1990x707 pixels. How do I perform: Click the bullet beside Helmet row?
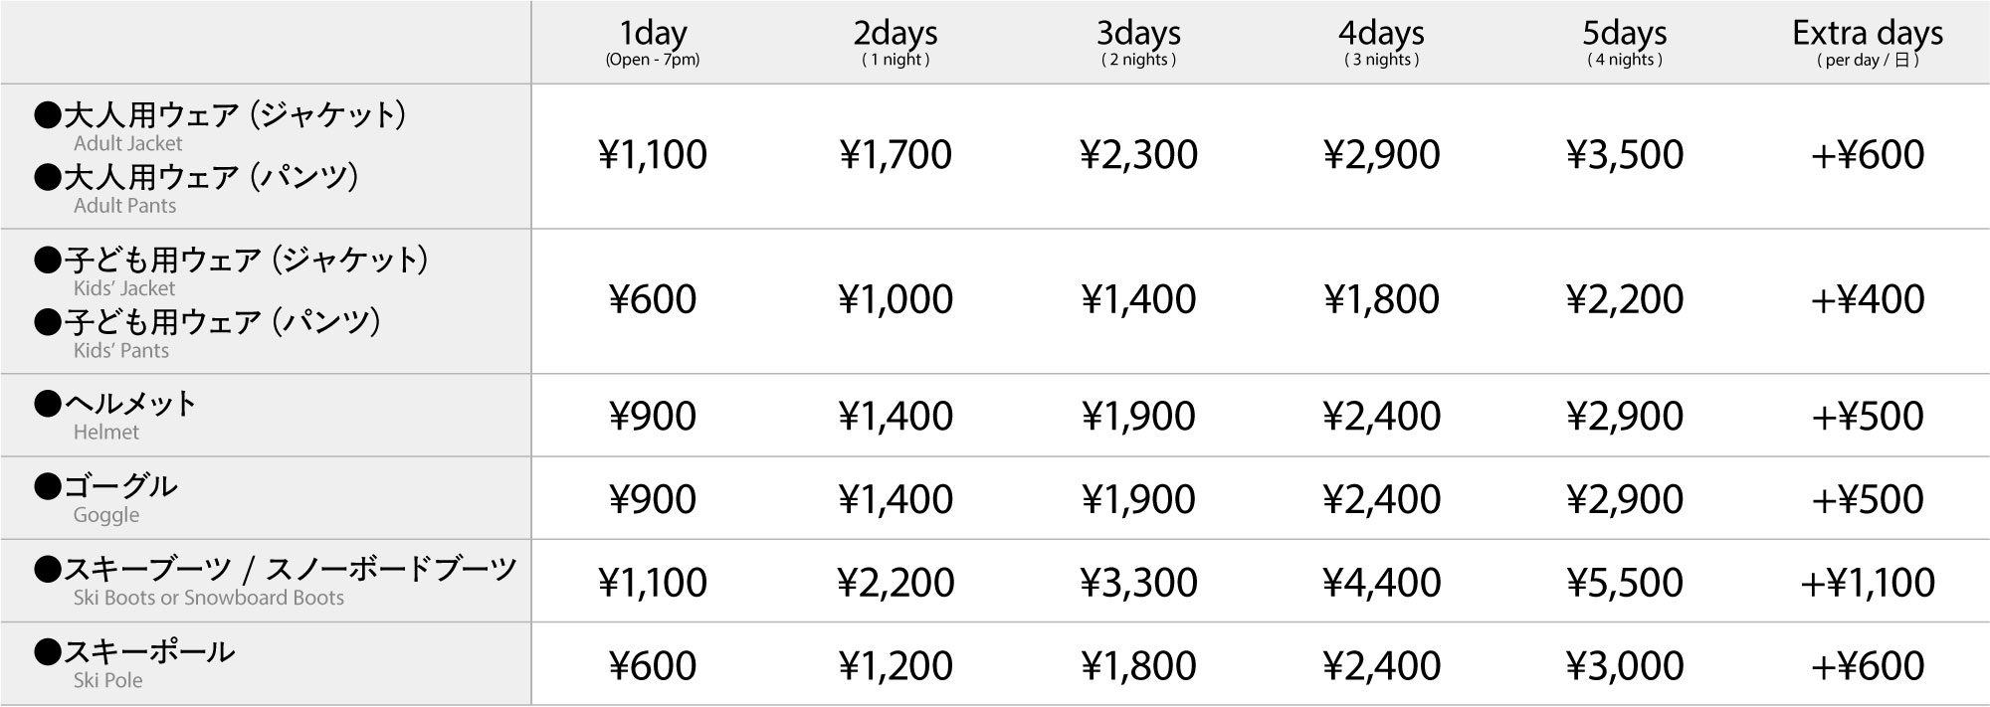48,403
